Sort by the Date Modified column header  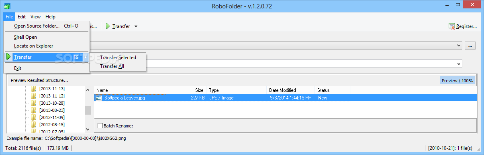coord(291,90)
